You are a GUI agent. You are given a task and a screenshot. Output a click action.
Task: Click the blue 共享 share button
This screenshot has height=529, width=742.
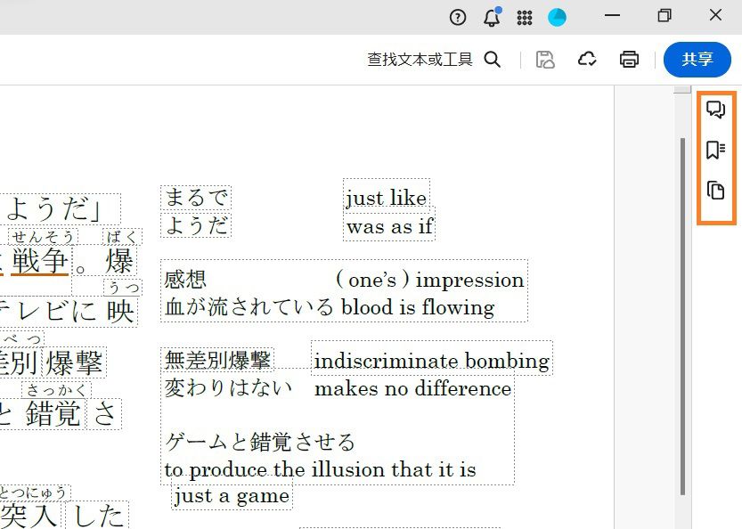697,60
